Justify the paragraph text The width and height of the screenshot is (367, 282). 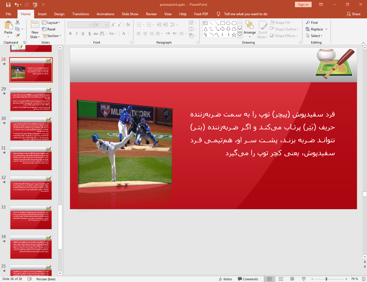coord(158,34)
